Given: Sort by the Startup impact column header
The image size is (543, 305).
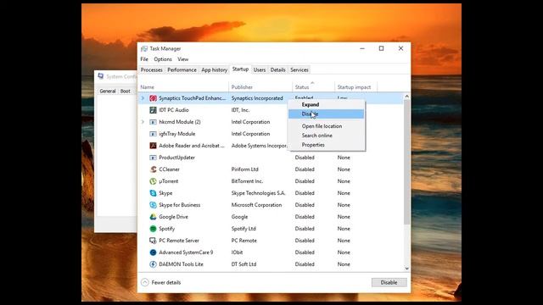Looking at the screenshot, I should 355,87.
